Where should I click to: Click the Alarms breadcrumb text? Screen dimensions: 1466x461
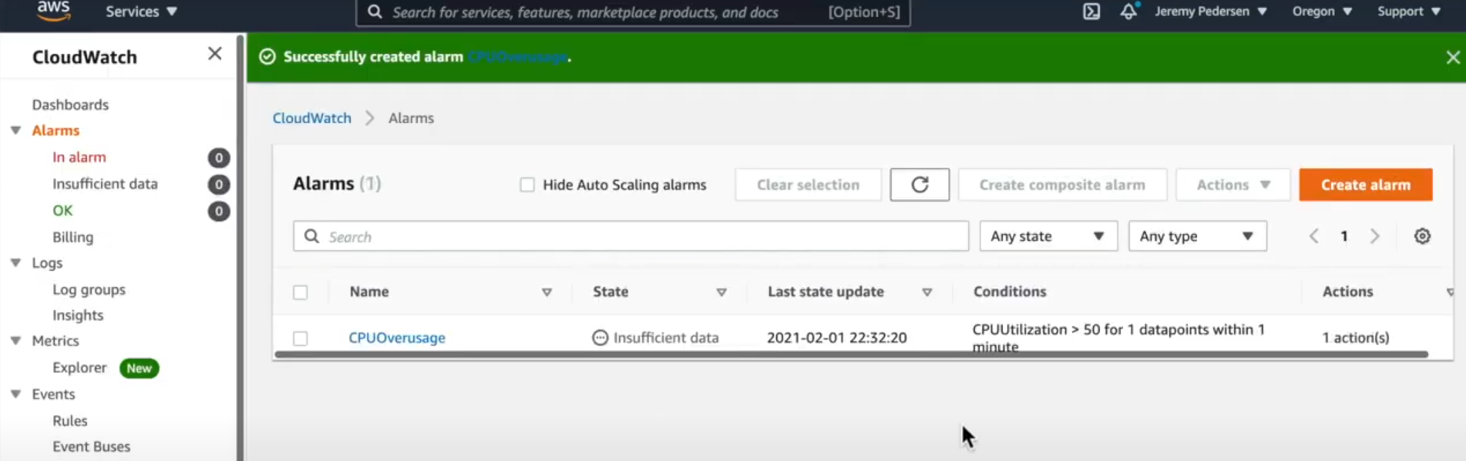click(x=411, y=119)
